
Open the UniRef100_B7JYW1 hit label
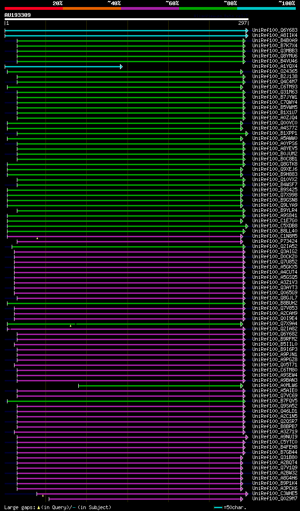click(275, 97)
